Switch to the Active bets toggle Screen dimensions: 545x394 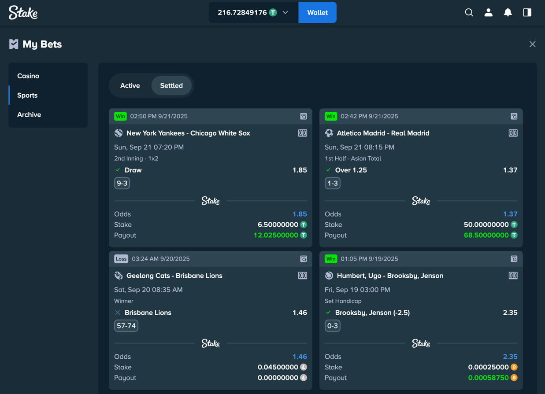coord(130,85)
